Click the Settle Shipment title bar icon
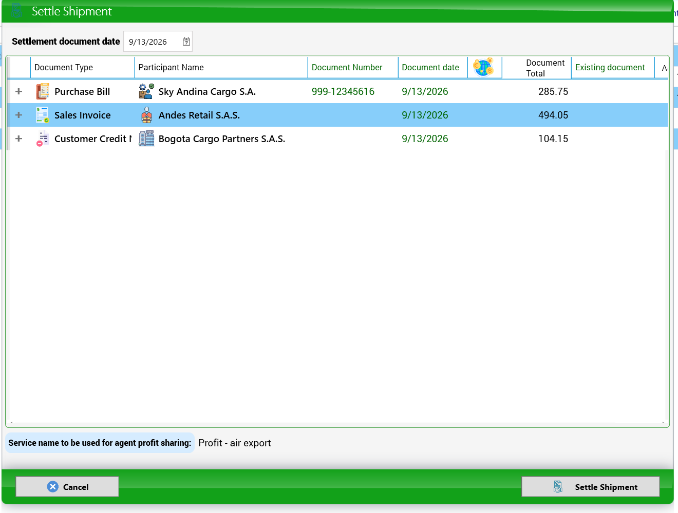The image size is (678, 513). pos(17,10)
